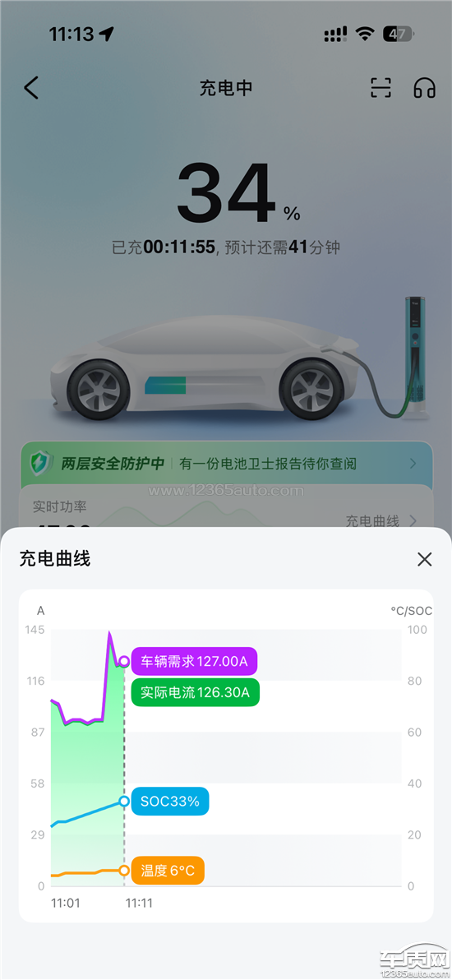
Task: Tap the 34% charge level readout
Action: [x=238, y=194]
